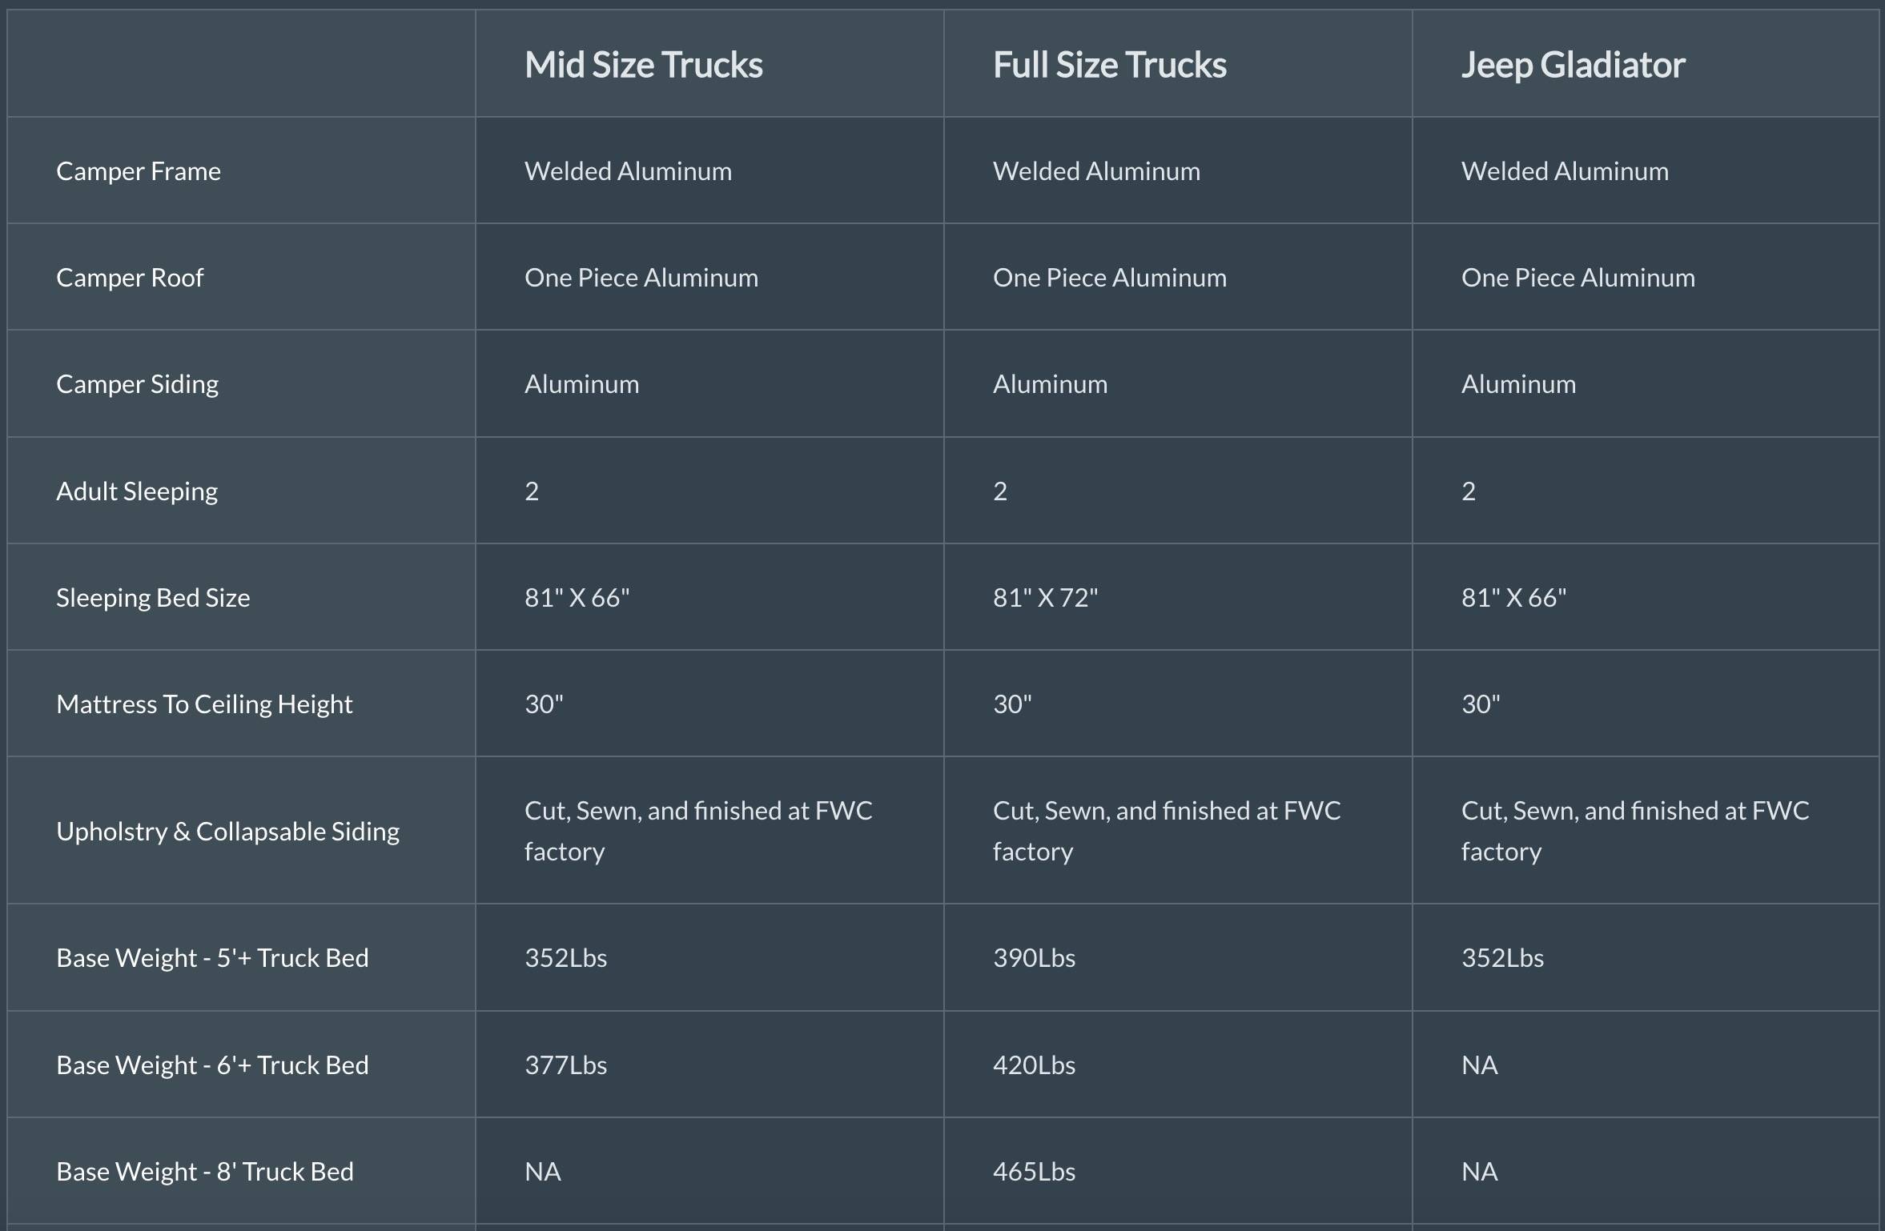This screenshot has height=1231, width=1885.
Task: Click Mattress To Ceiling Height label
Action: point(204,704)
